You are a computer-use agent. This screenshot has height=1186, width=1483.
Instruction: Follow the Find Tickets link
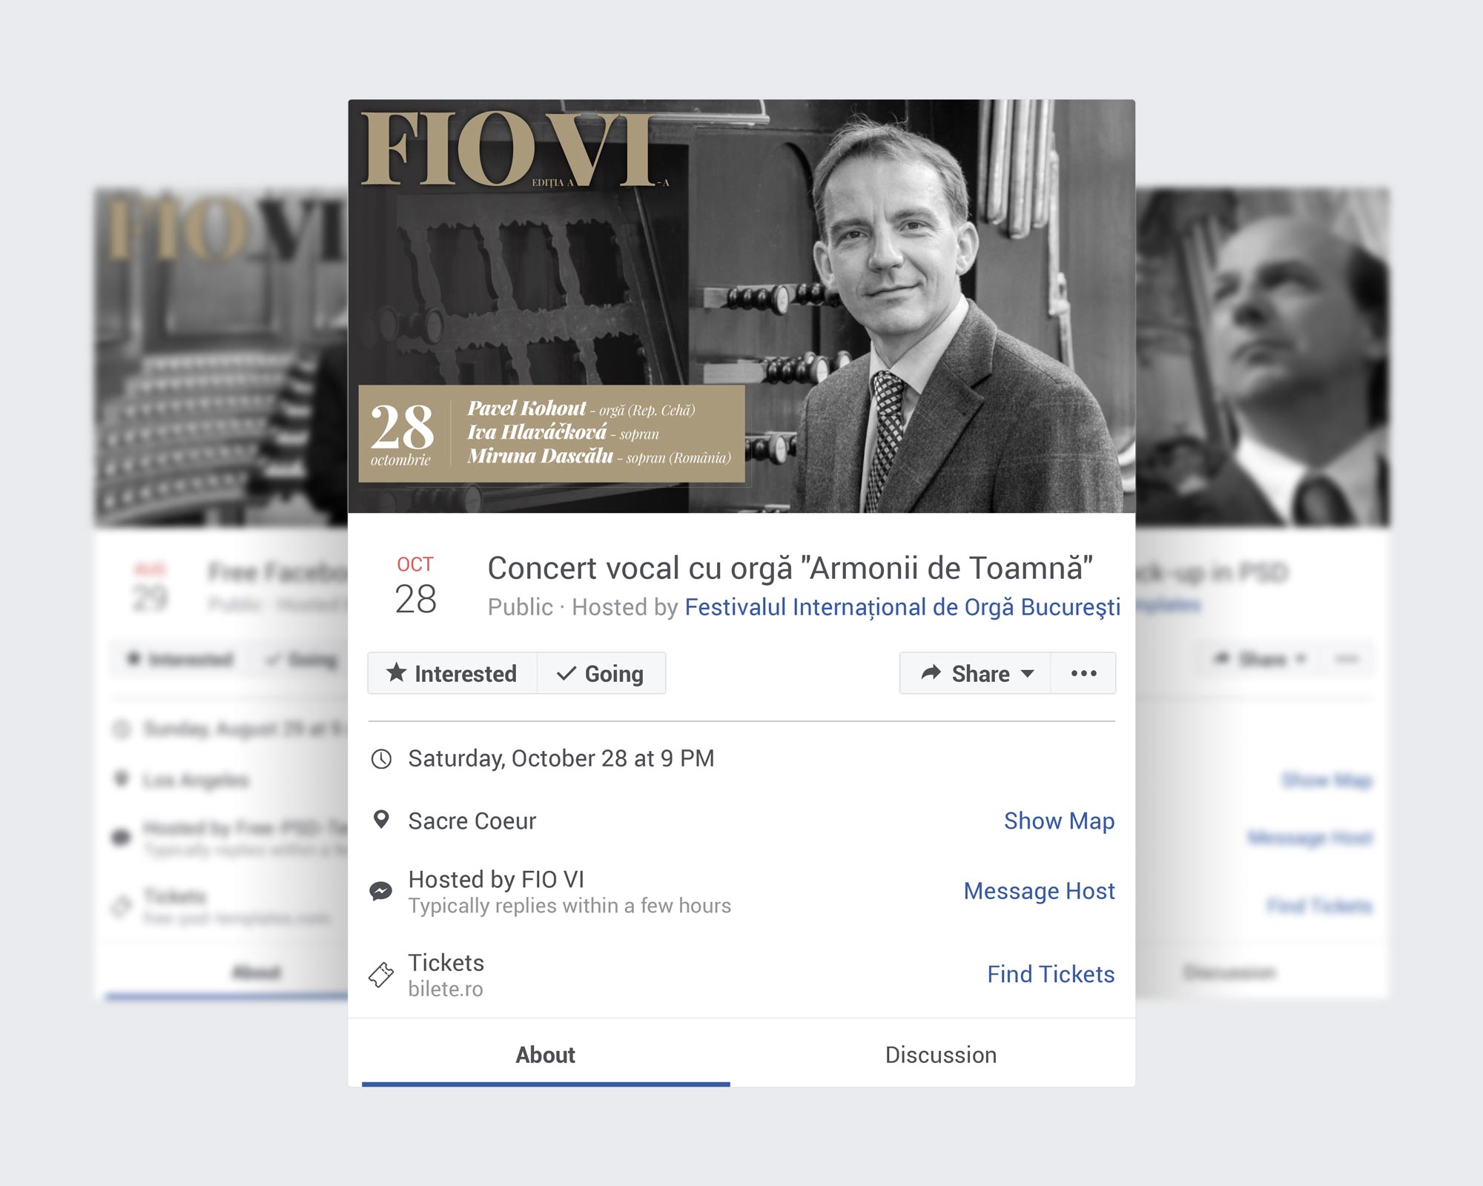tap(1051, 974)
